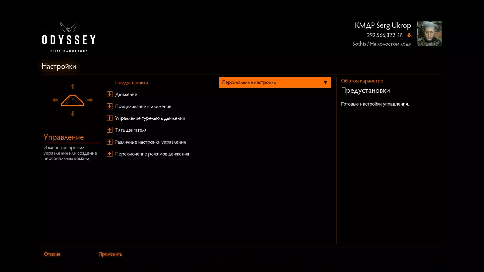Select the Предустановки row label
The image size is (484, 272).
click(131, 83)
